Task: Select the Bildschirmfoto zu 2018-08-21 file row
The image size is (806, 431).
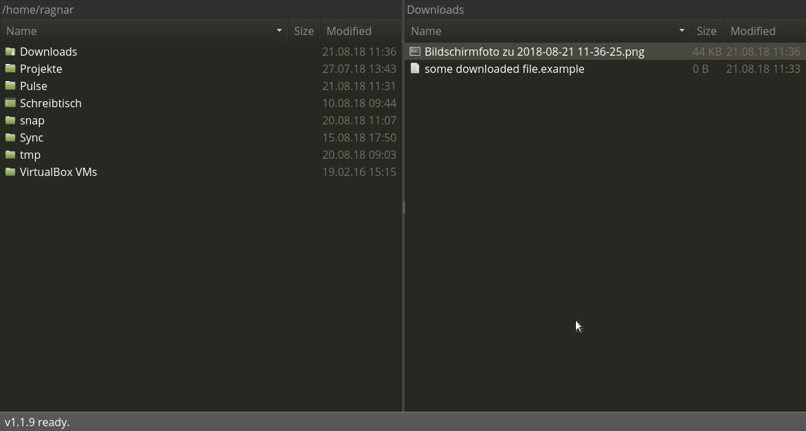Action: [x=535, y=52]
